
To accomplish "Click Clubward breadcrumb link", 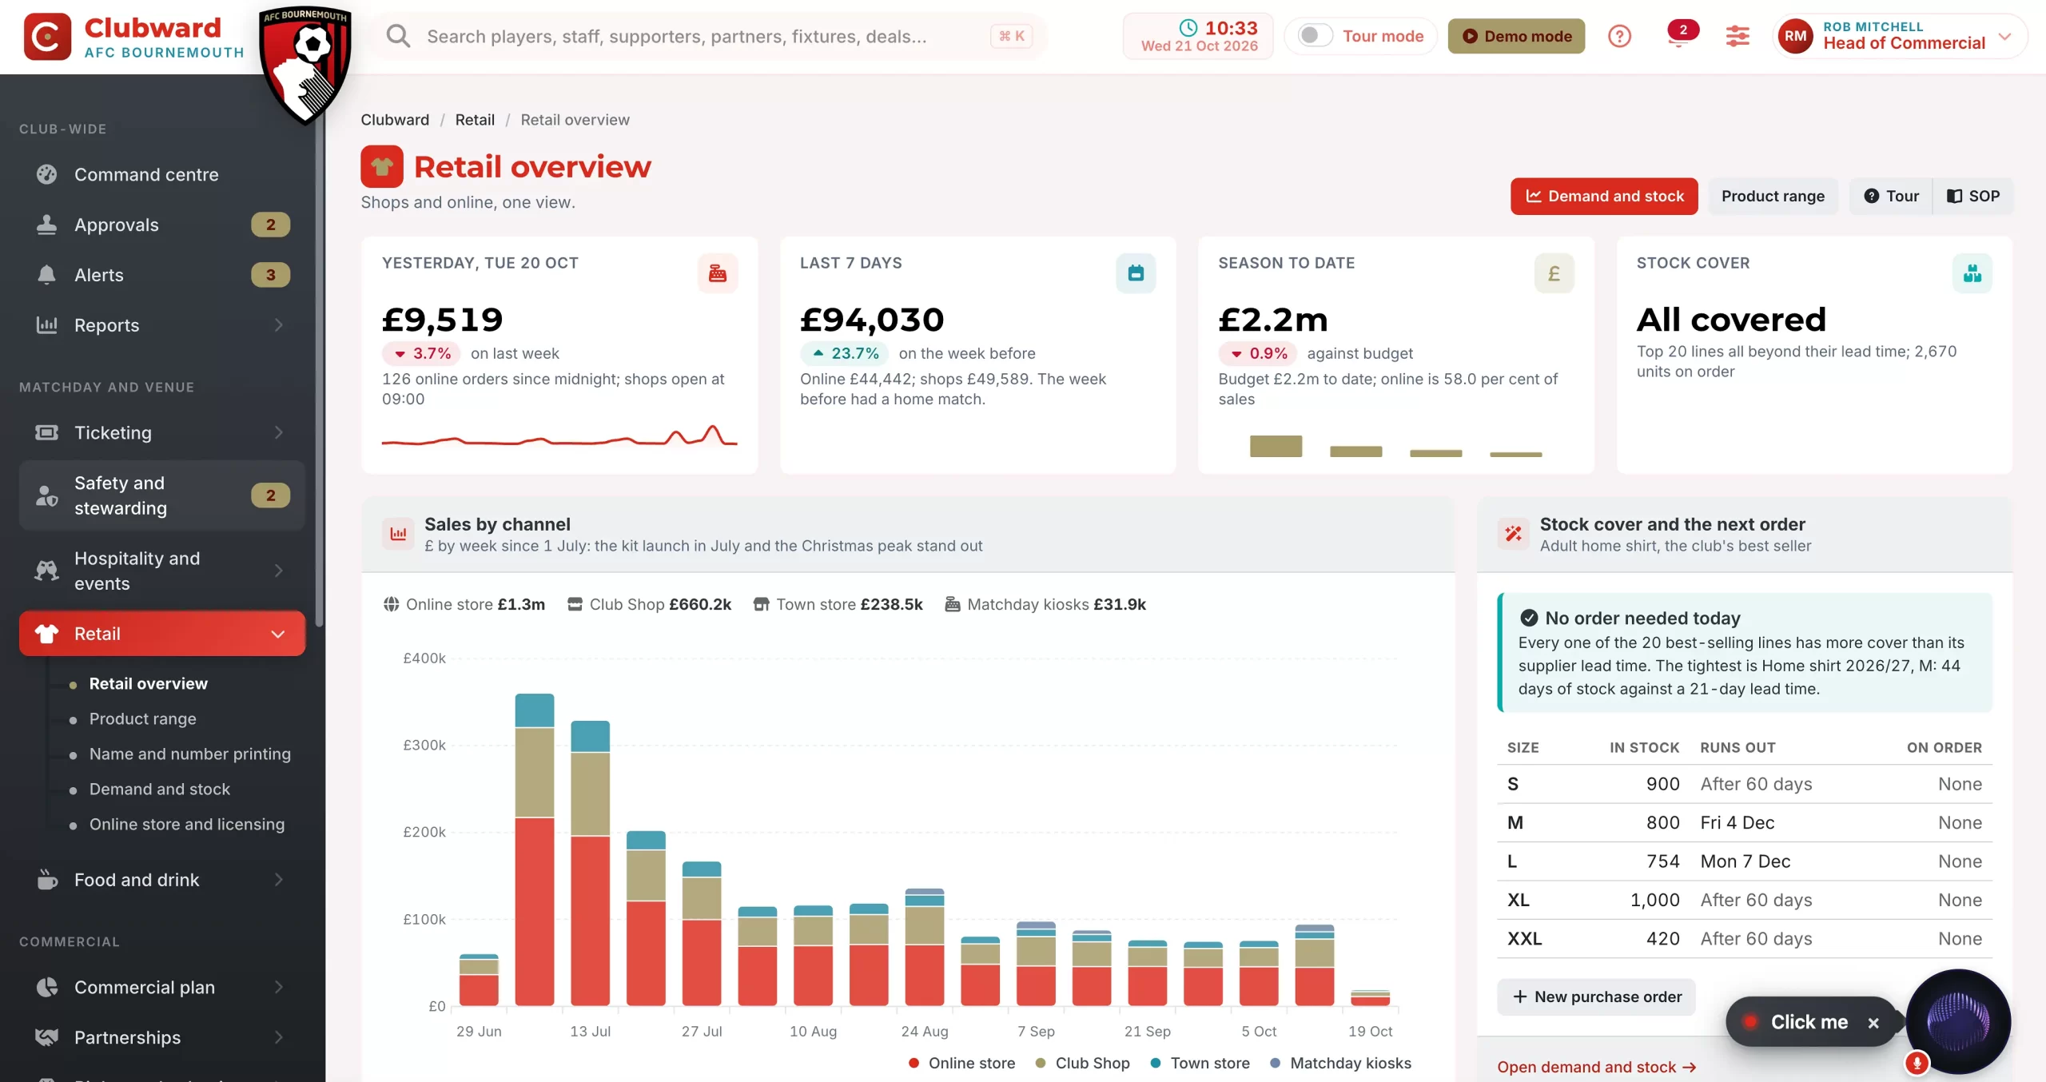I will (395, 120).
